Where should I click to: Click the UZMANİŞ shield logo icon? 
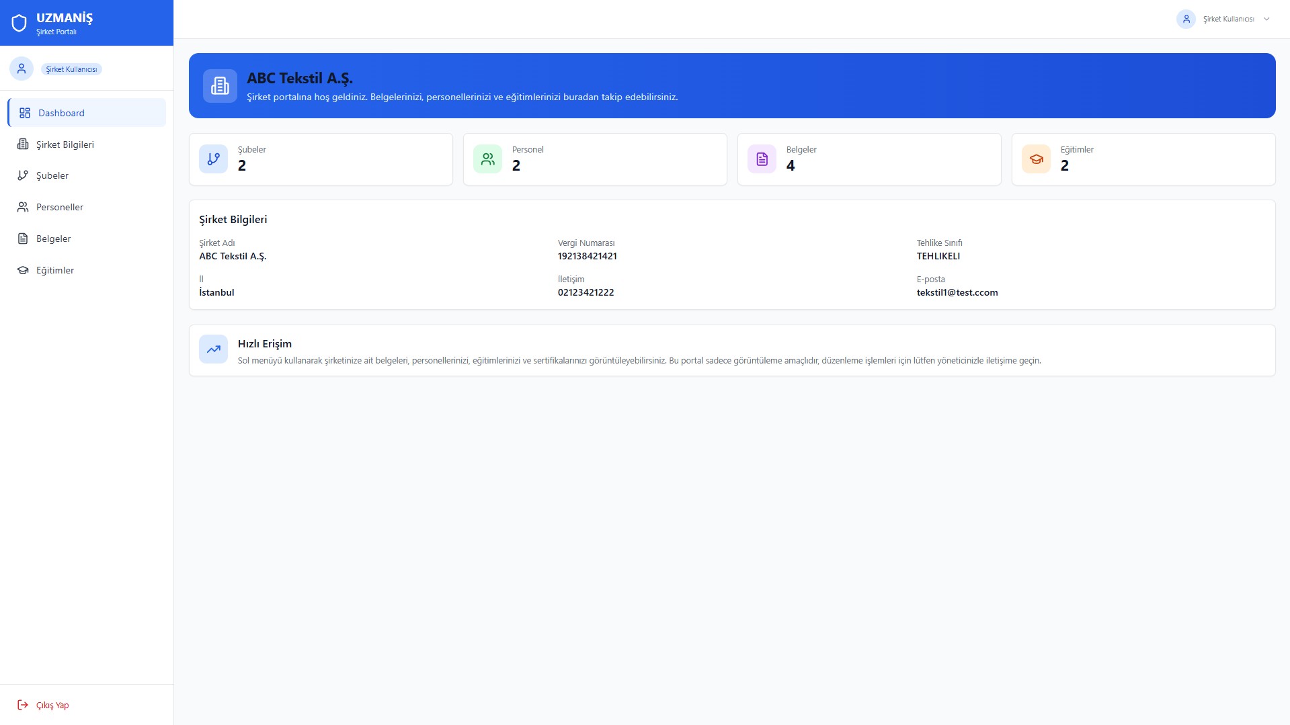coord(19,24)
